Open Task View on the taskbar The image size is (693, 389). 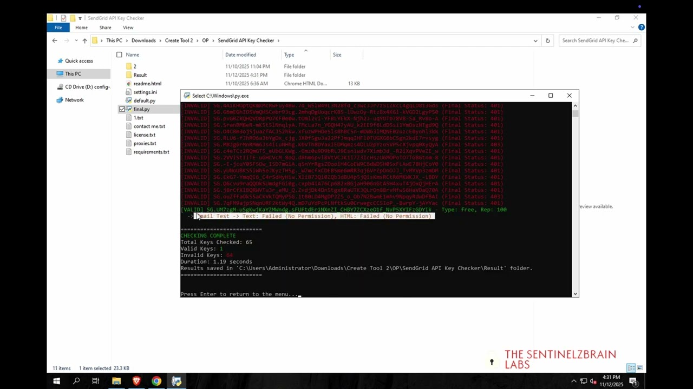point(96,381)
